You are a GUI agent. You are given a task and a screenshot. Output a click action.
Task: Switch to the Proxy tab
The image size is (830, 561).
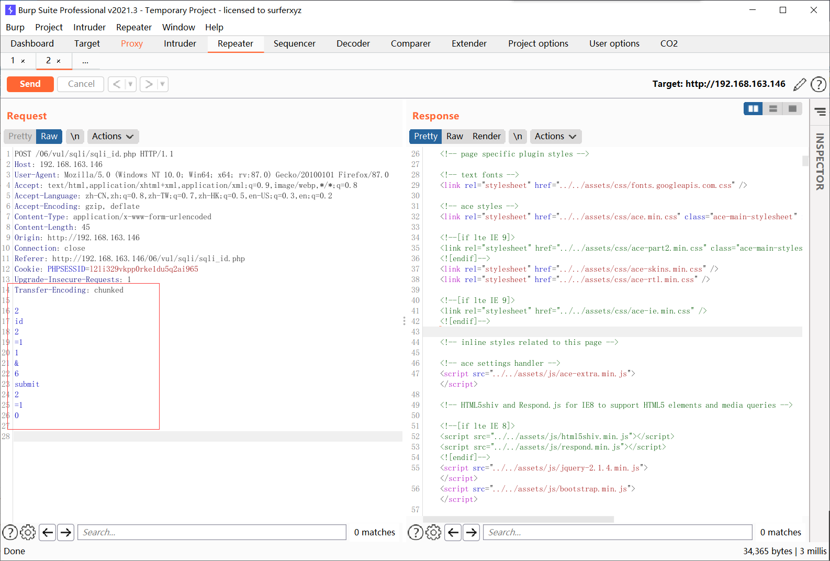[x=132, y=43]
